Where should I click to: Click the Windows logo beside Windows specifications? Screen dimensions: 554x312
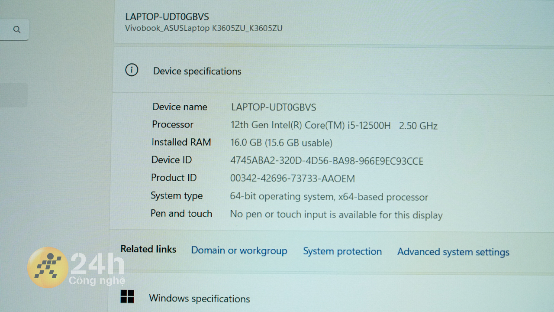127,296
